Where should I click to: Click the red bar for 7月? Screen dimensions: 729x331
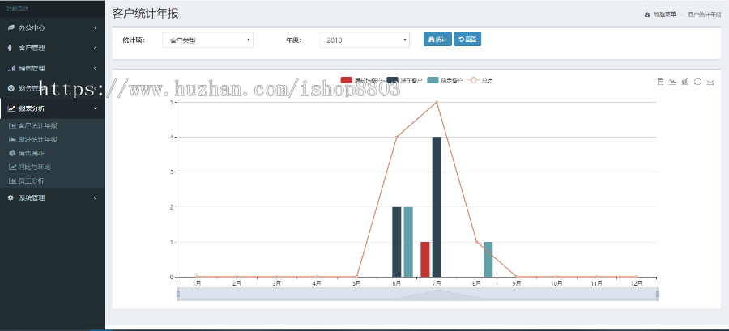pyautogui.click(x=425, y=260)
